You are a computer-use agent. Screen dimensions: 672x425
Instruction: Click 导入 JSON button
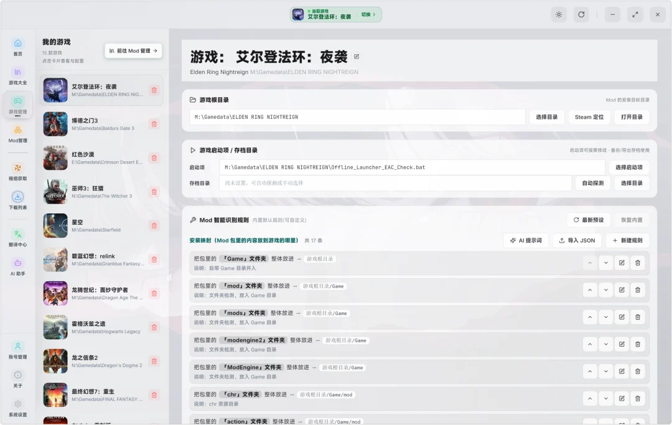pos(577,240)
